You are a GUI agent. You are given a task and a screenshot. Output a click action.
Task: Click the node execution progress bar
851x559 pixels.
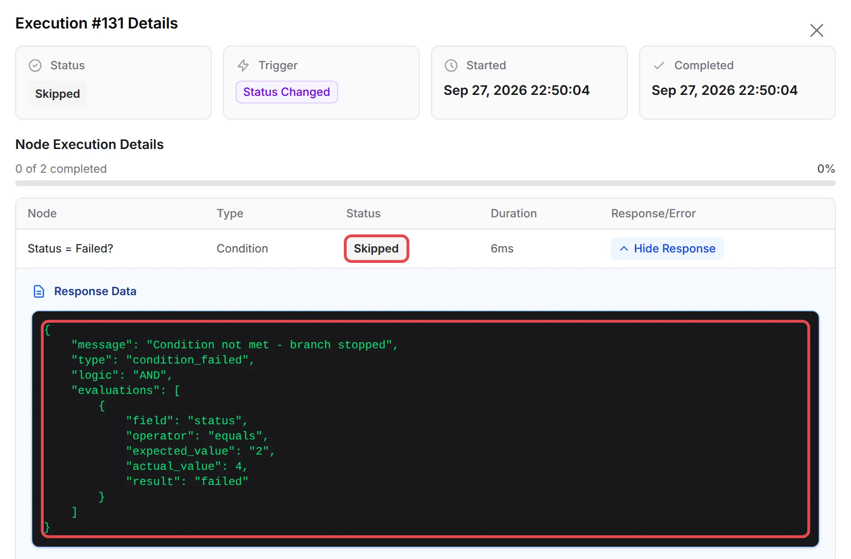pyautogui.click(x=425, y=183)
